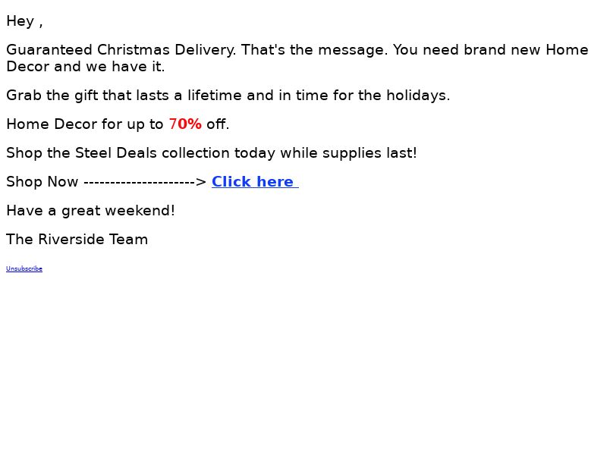Click the Unsubscribe link
This screenshot has height=455, width=607.
(x=24, y=268)
